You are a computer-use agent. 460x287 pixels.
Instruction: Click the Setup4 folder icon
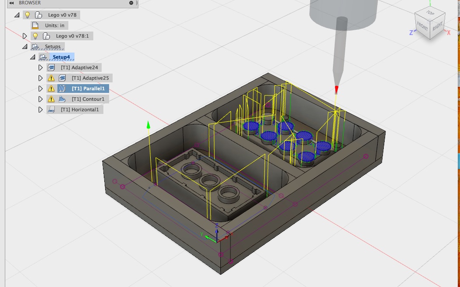(43, 57)
